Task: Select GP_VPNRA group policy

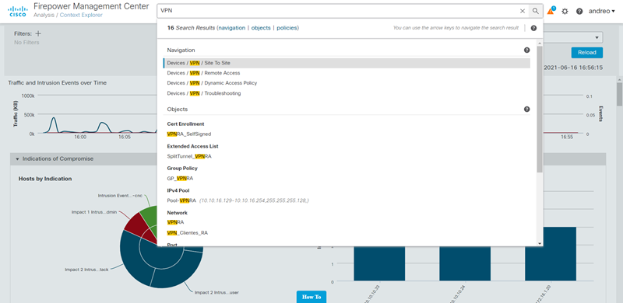Action: 180,179
